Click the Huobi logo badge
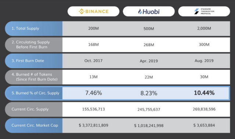Viewport: 235px width, 139px height. (x=149, y=11)
